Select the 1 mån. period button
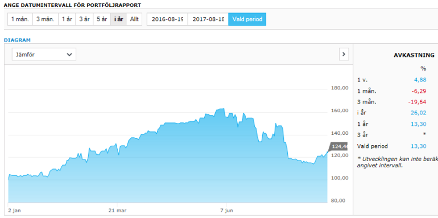 pos(20,19)
